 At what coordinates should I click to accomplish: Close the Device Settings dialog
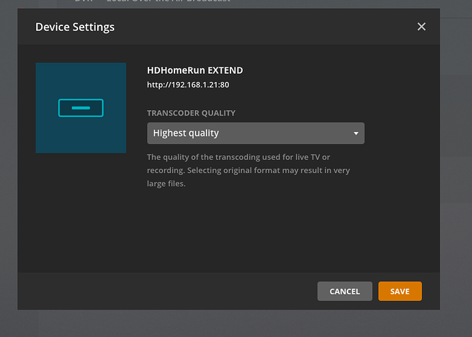click(421, 27)
